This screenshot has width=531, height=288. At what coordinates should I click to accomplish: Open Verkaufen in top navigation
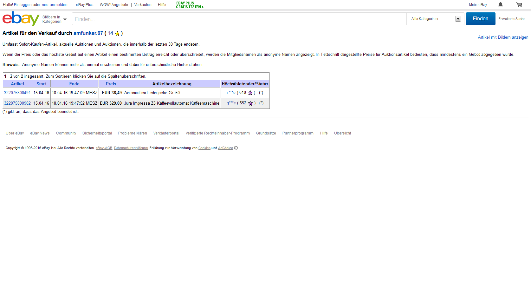point(143,5)
